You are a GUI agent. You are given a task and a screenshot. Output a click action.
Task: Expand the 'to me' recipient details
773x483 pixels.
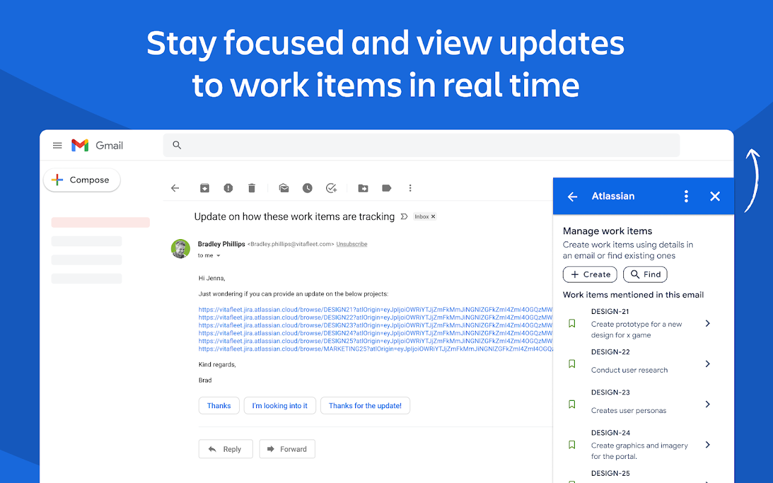(218, 256)
